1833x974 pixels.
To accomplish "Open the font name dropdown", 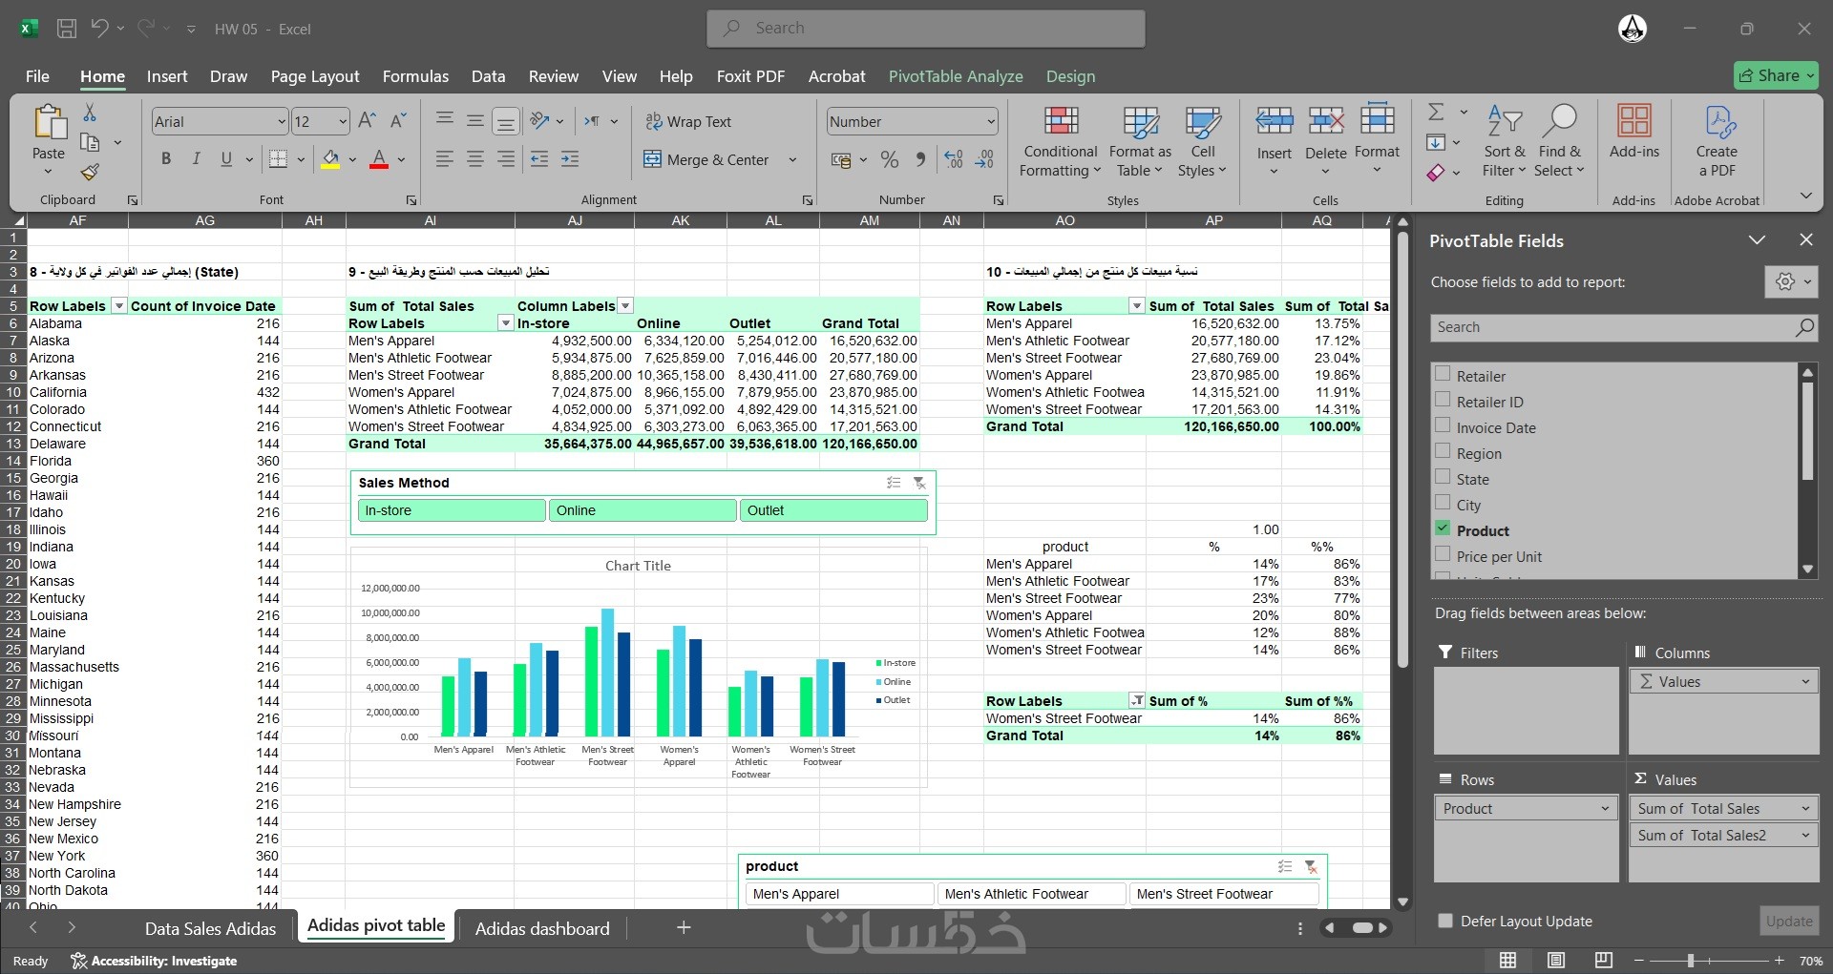I will pyautogui.click(x=282, y=121).
